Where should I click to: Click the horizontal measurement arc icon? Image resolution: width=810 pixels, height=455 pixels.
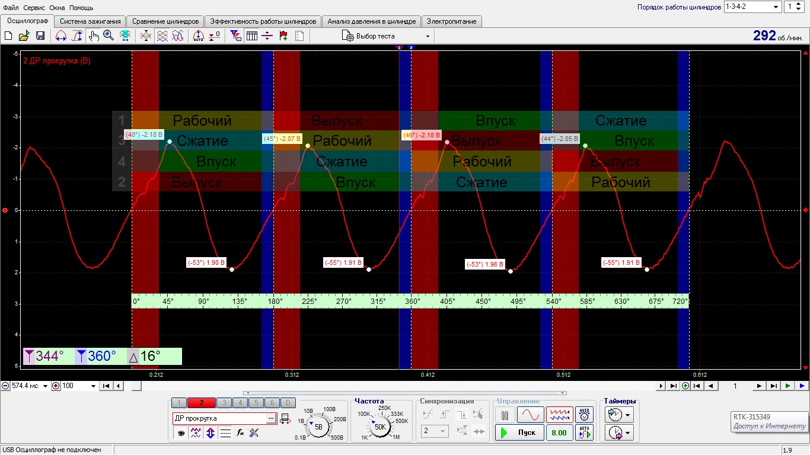[61, 36]
